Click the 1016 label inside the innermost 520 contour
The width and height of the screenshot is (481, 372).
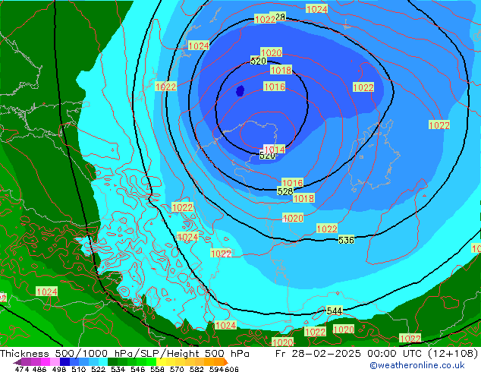[x=275, y=87]
